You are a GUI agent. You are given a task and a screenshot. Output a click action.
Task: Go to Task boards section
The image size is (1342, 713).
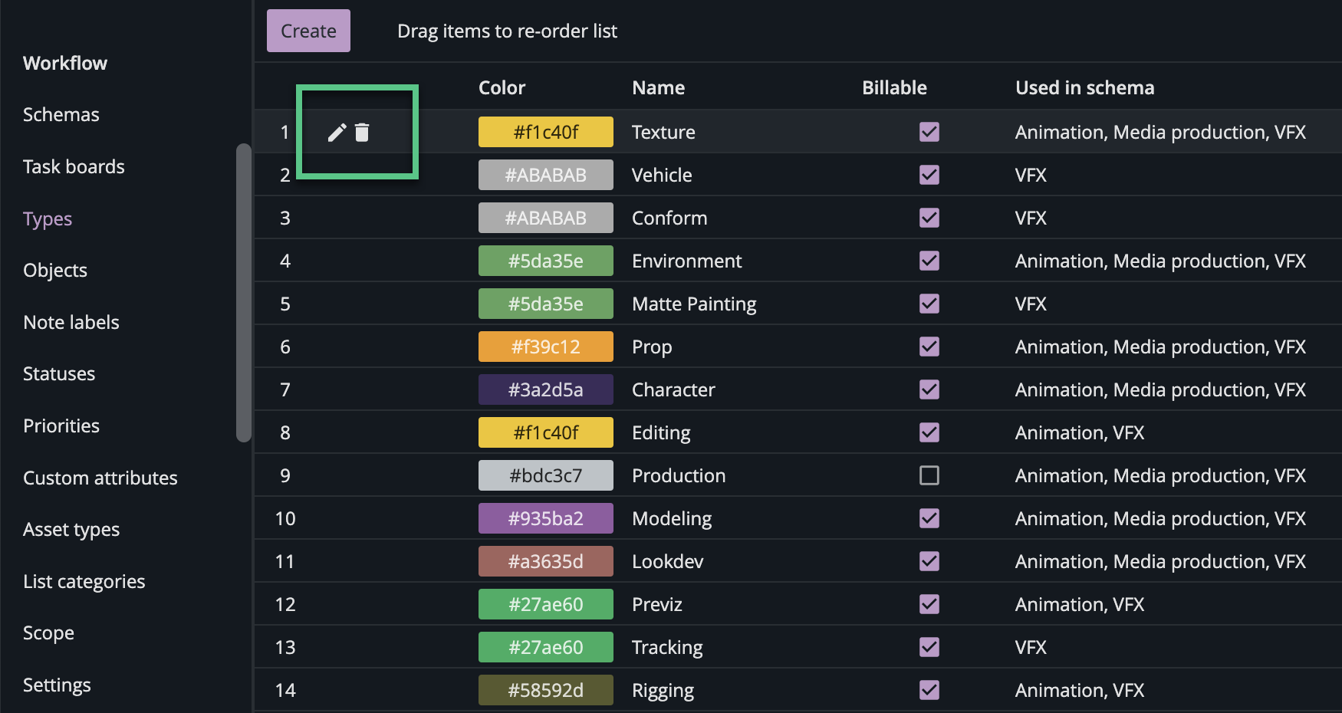tap(74, 166)
